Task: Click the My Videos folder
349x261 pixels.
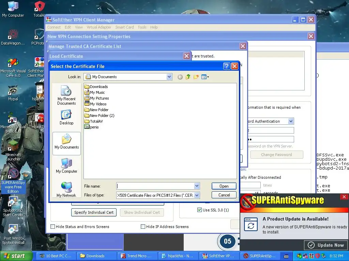Action: click(x=95, y=104)
